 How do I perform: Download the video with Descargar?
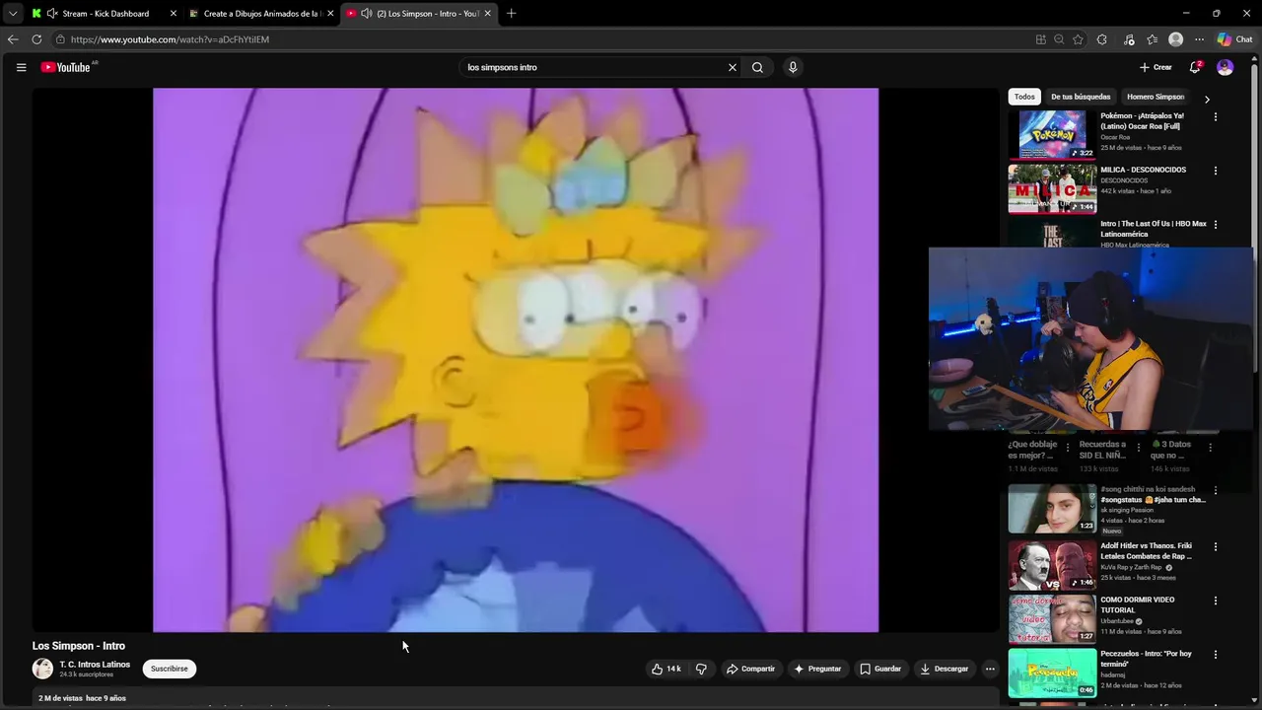(x=944, y=669)
